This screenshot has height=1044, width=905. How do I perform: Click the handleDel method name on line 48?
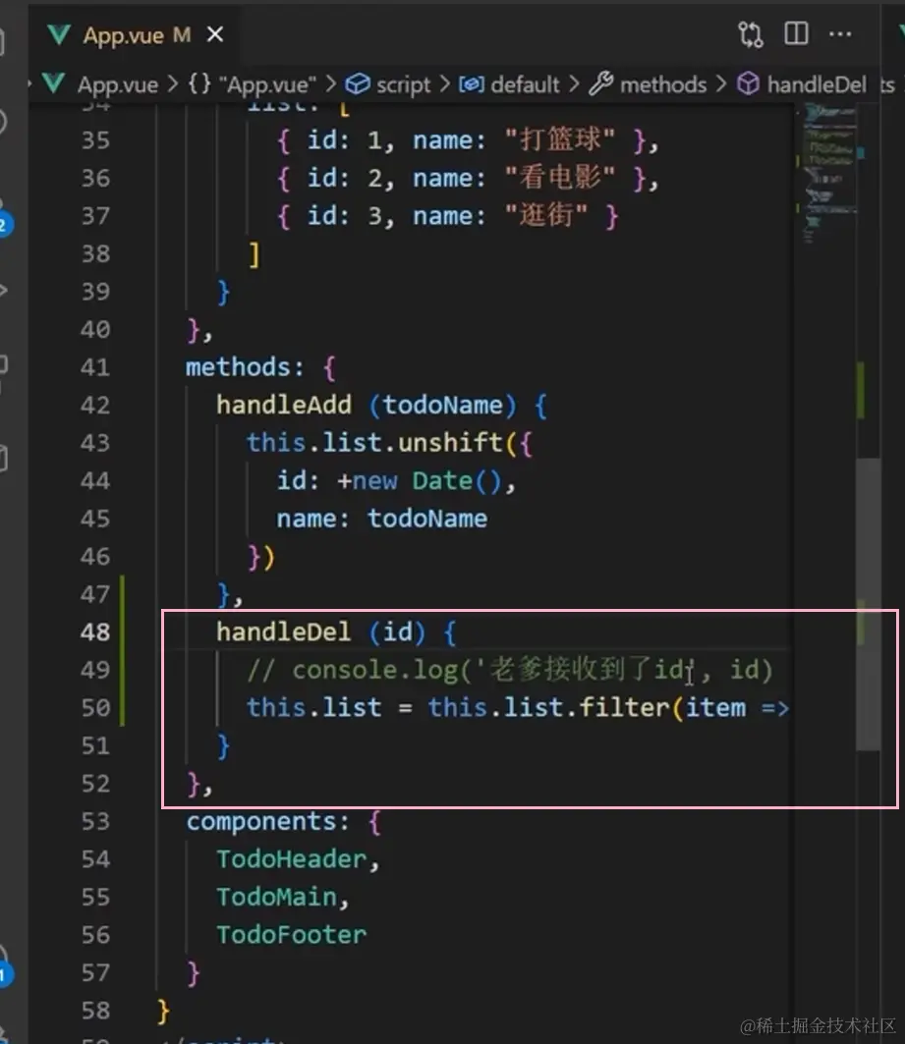(283, 632)
